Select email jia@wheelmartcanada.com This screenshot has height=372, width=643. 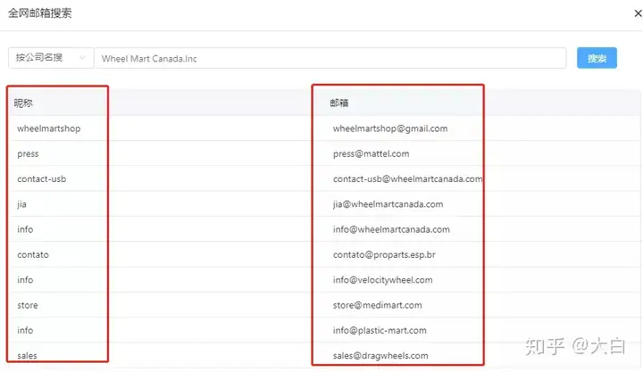[x=388, y=204]
